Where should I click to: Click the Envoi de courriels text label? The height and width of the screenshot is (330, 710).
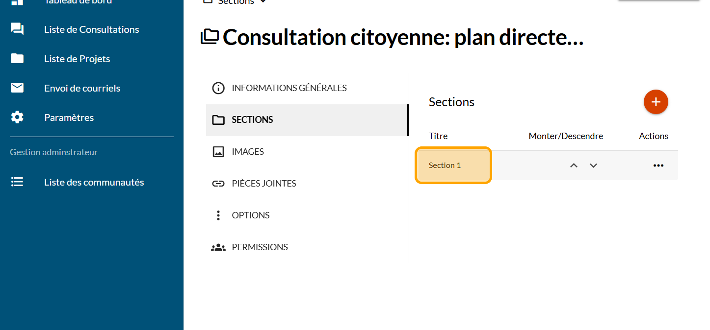tap(82, 88)
